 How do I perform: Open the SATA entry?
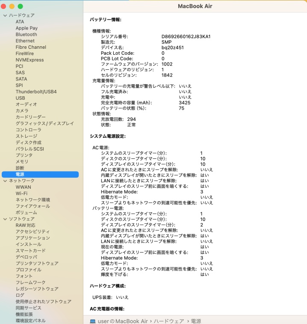point(21,79)
